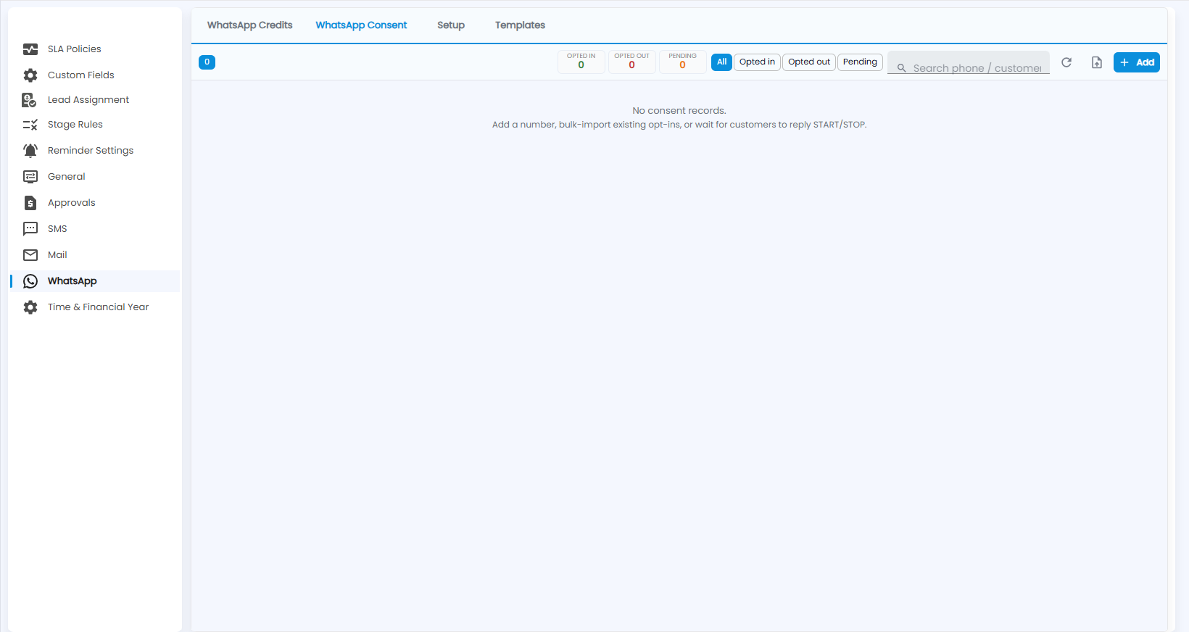Click the Time & Financial Year gear icon

[30, 307]
